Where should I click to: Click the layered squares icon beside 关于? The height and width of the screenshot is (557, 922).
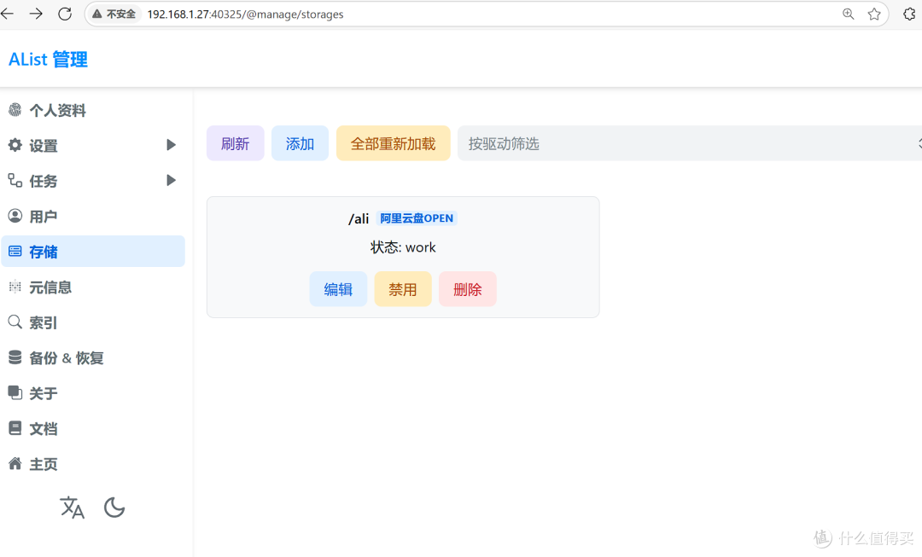15,392
